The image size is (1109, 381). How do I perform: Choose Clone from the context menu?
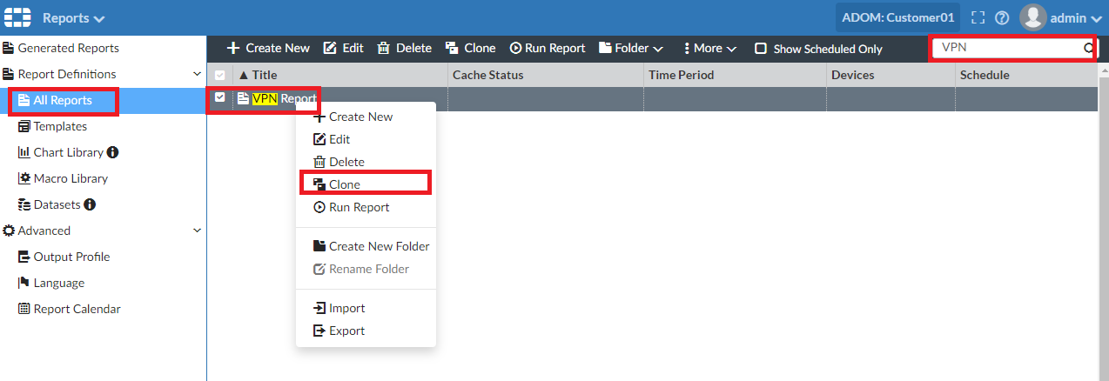(x=344, y=184)
